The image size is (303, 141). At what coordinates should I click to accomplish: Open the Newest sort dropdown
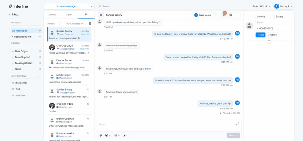point(54,23)
